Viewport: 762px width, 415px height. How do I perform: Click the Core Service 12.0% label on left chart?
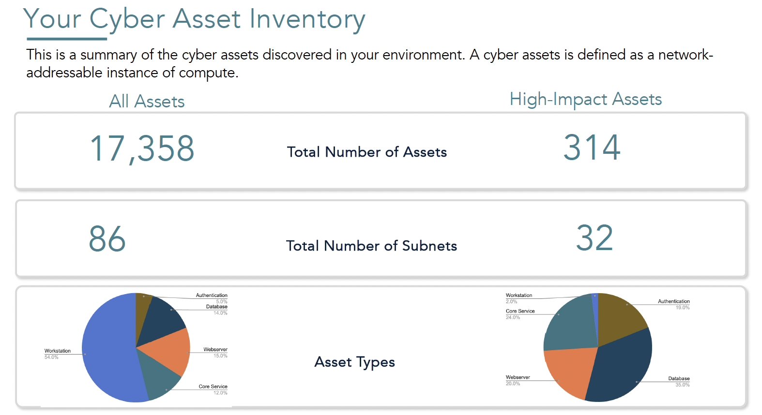point(213,389)
